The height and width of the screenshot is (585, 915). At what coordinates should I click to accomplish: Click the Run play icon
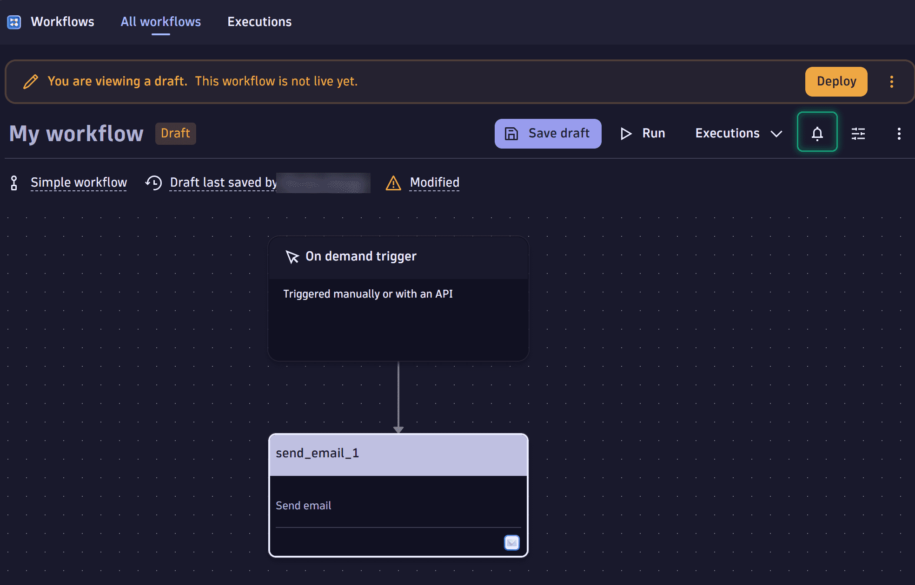pos(625,133)
